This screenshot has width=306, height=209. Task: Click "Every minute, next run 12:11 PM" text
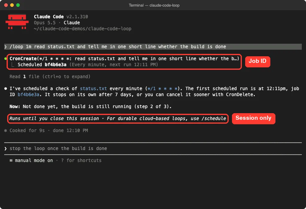(114, 65)
